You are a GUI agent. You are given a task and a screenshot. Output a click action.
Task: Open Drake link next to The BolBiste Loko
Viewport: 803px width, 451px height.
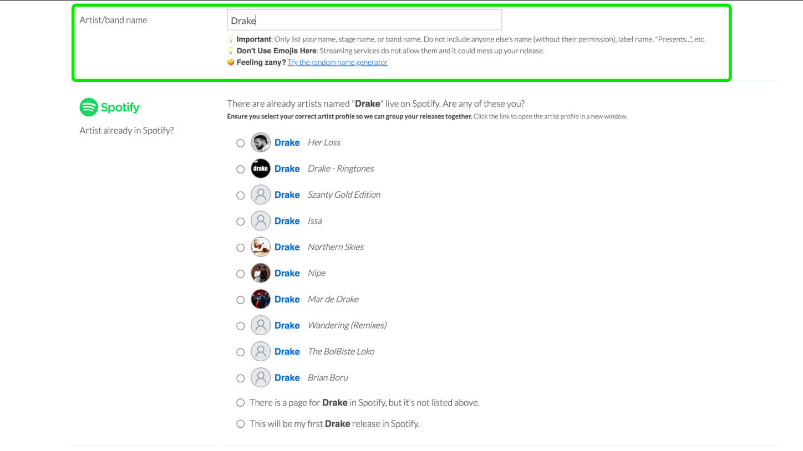tap(287, 351)
